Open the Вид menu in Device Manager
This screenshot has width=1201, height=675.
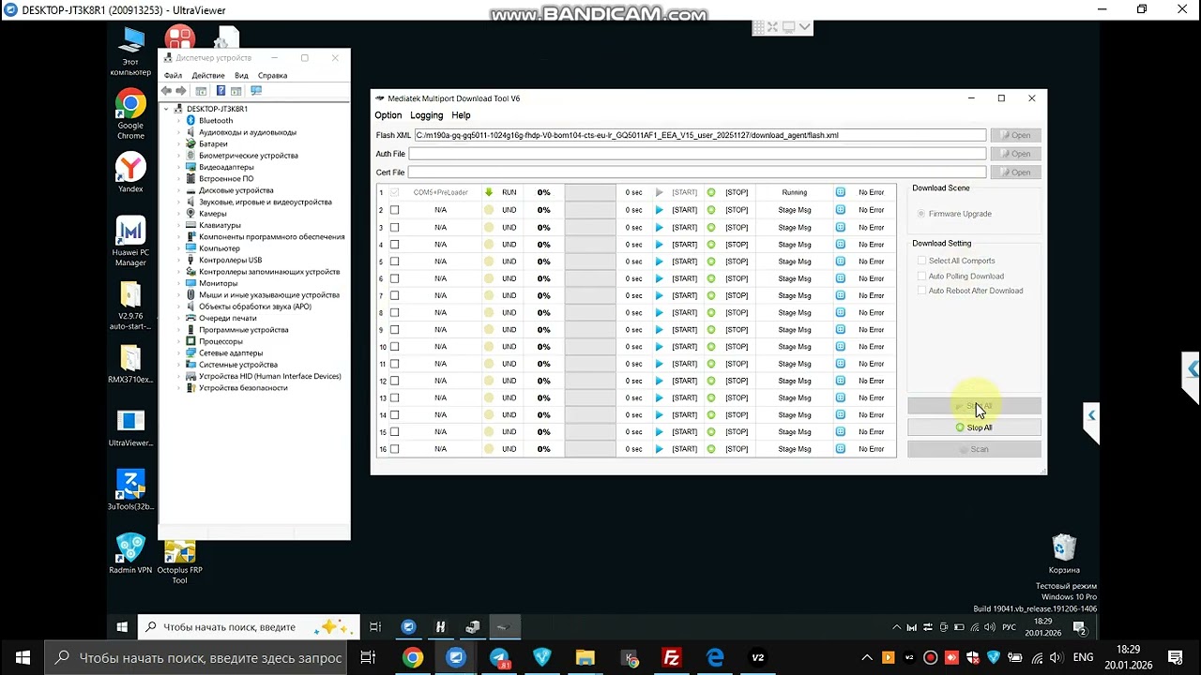241,76
